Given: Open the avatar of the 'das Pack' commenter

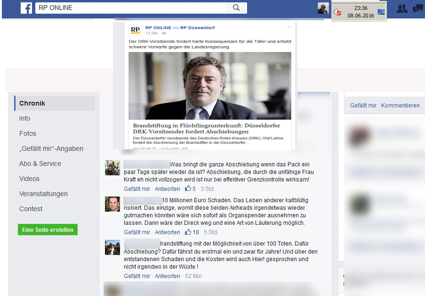Looking at the screenshot, I should (x=112, y=167).
